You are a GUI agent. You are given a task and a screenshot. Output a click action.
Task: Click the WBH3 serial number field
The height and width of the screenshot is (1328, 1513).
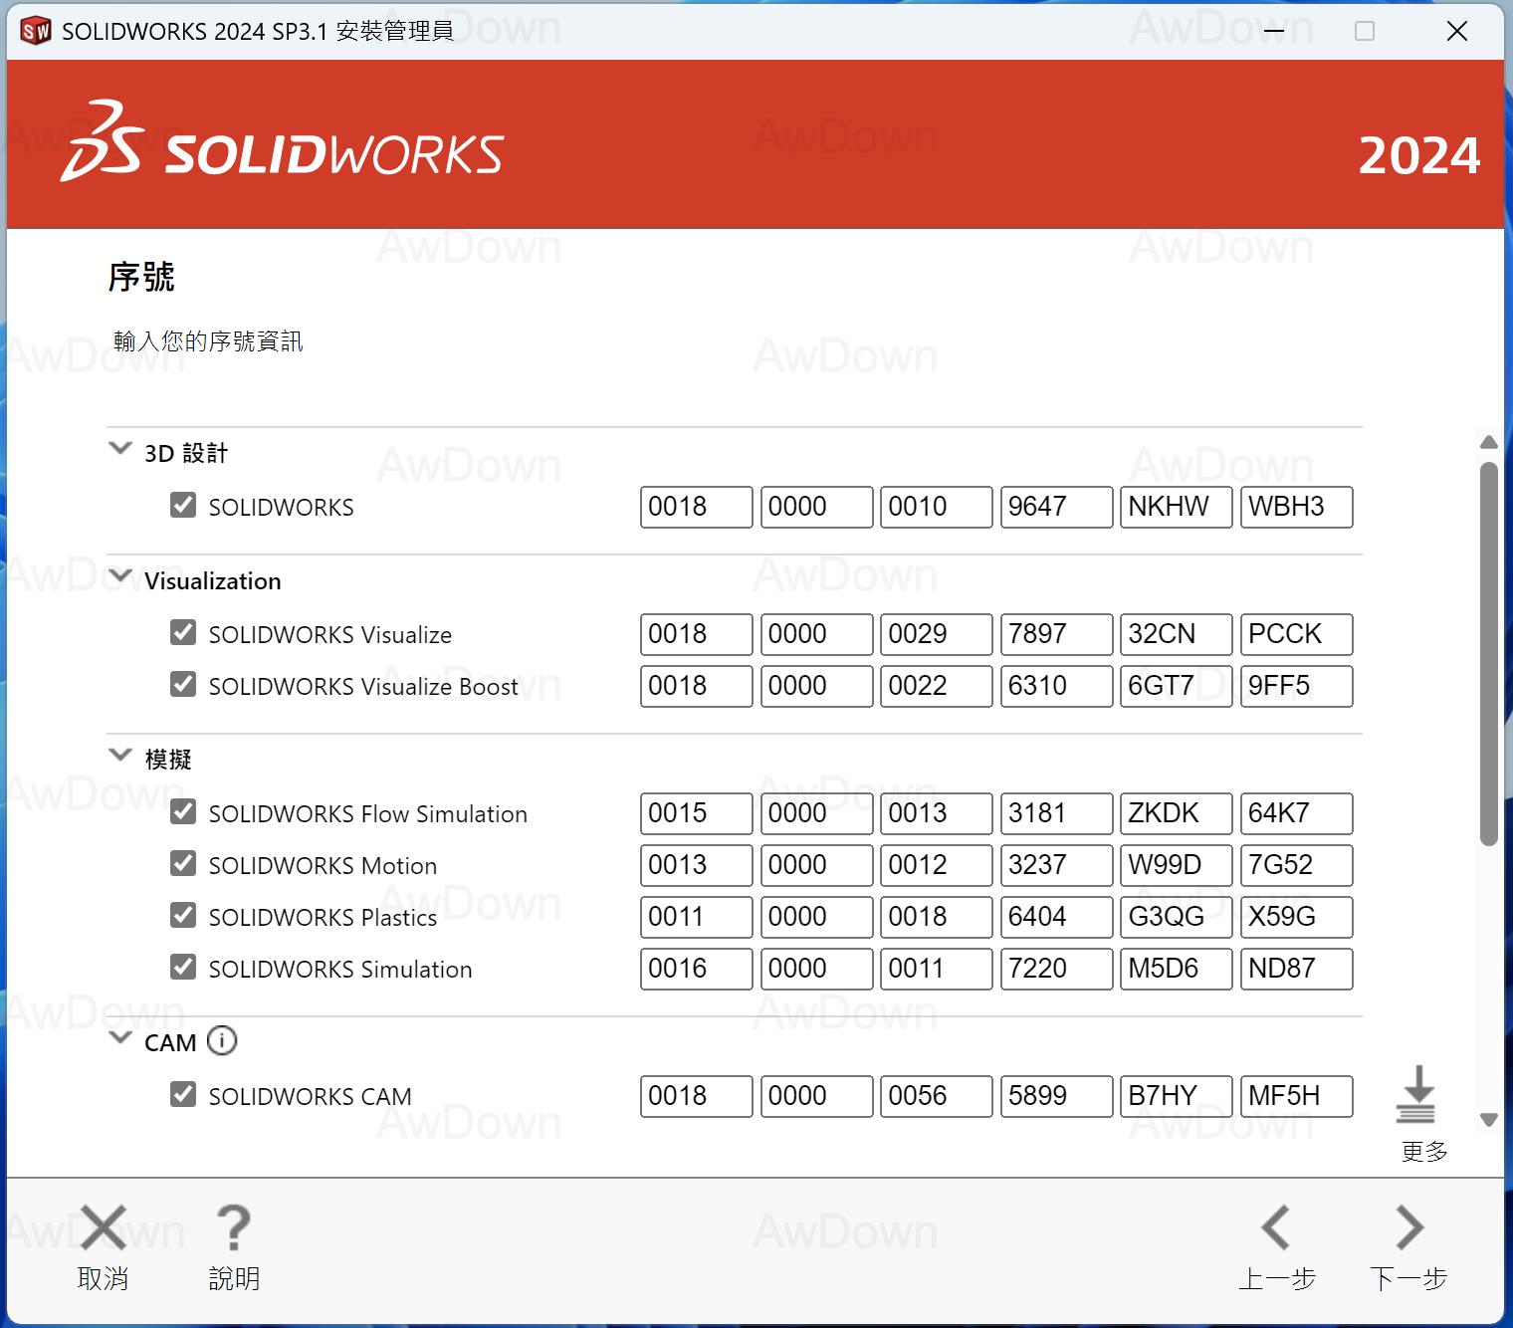pyautogui.click(x=1296, y=507)
